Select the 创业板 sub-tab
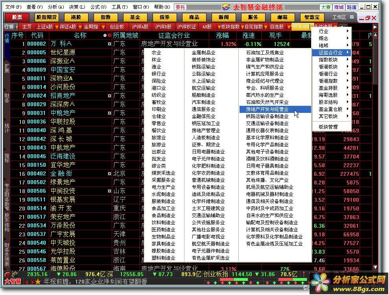Viewport: 389px width, 295px height. 117,26
